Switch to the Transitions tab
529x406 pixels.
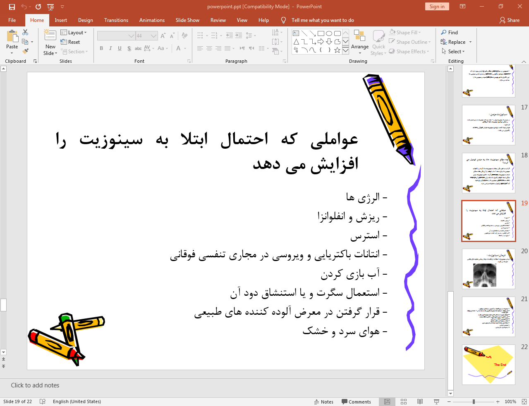click(x=116, y=20)
